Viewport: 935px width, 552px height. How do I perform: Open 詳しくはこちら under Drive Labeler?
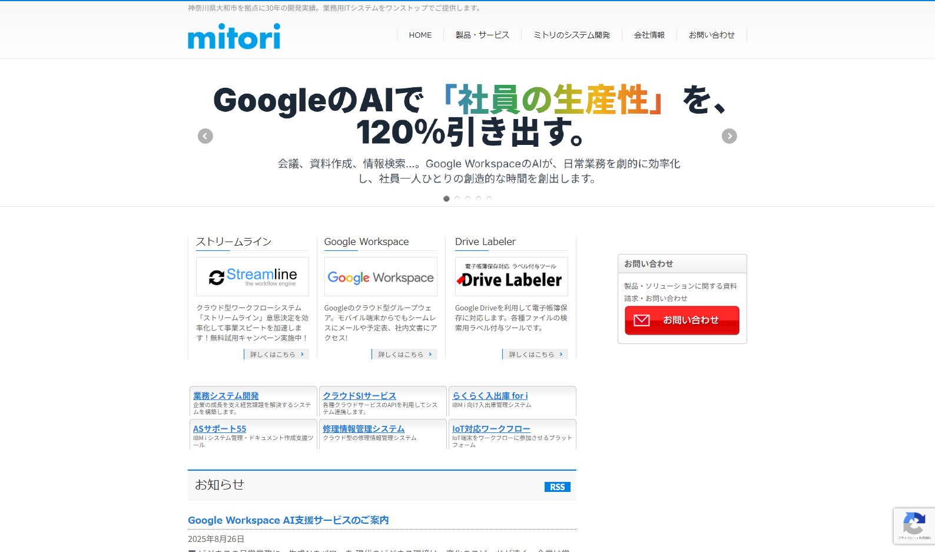click(x=535, y=354)
